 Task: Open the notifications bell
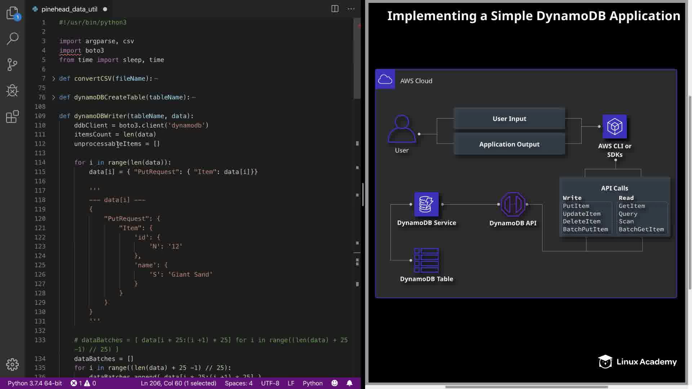point(349,383)
